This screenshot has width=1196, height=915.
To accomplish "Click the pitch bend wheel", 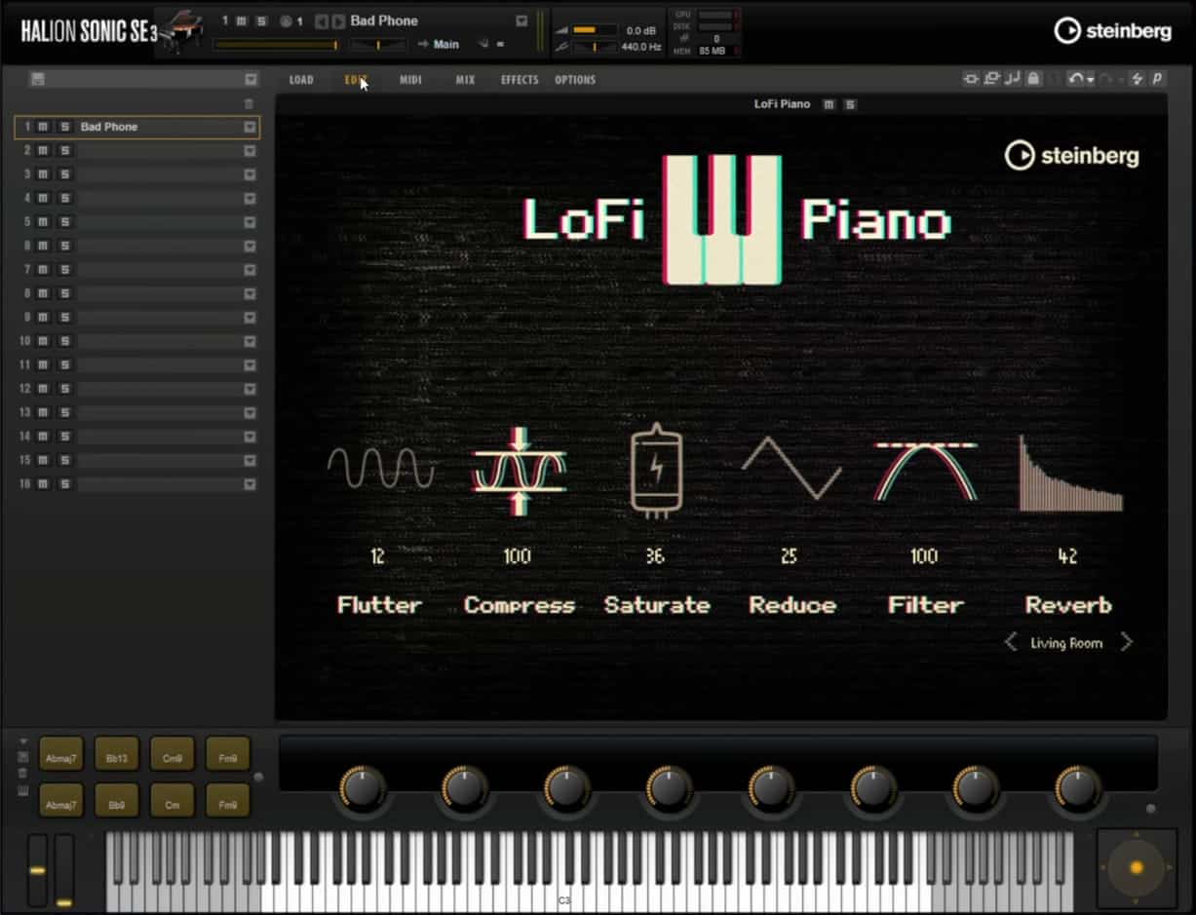I will 36,870.
